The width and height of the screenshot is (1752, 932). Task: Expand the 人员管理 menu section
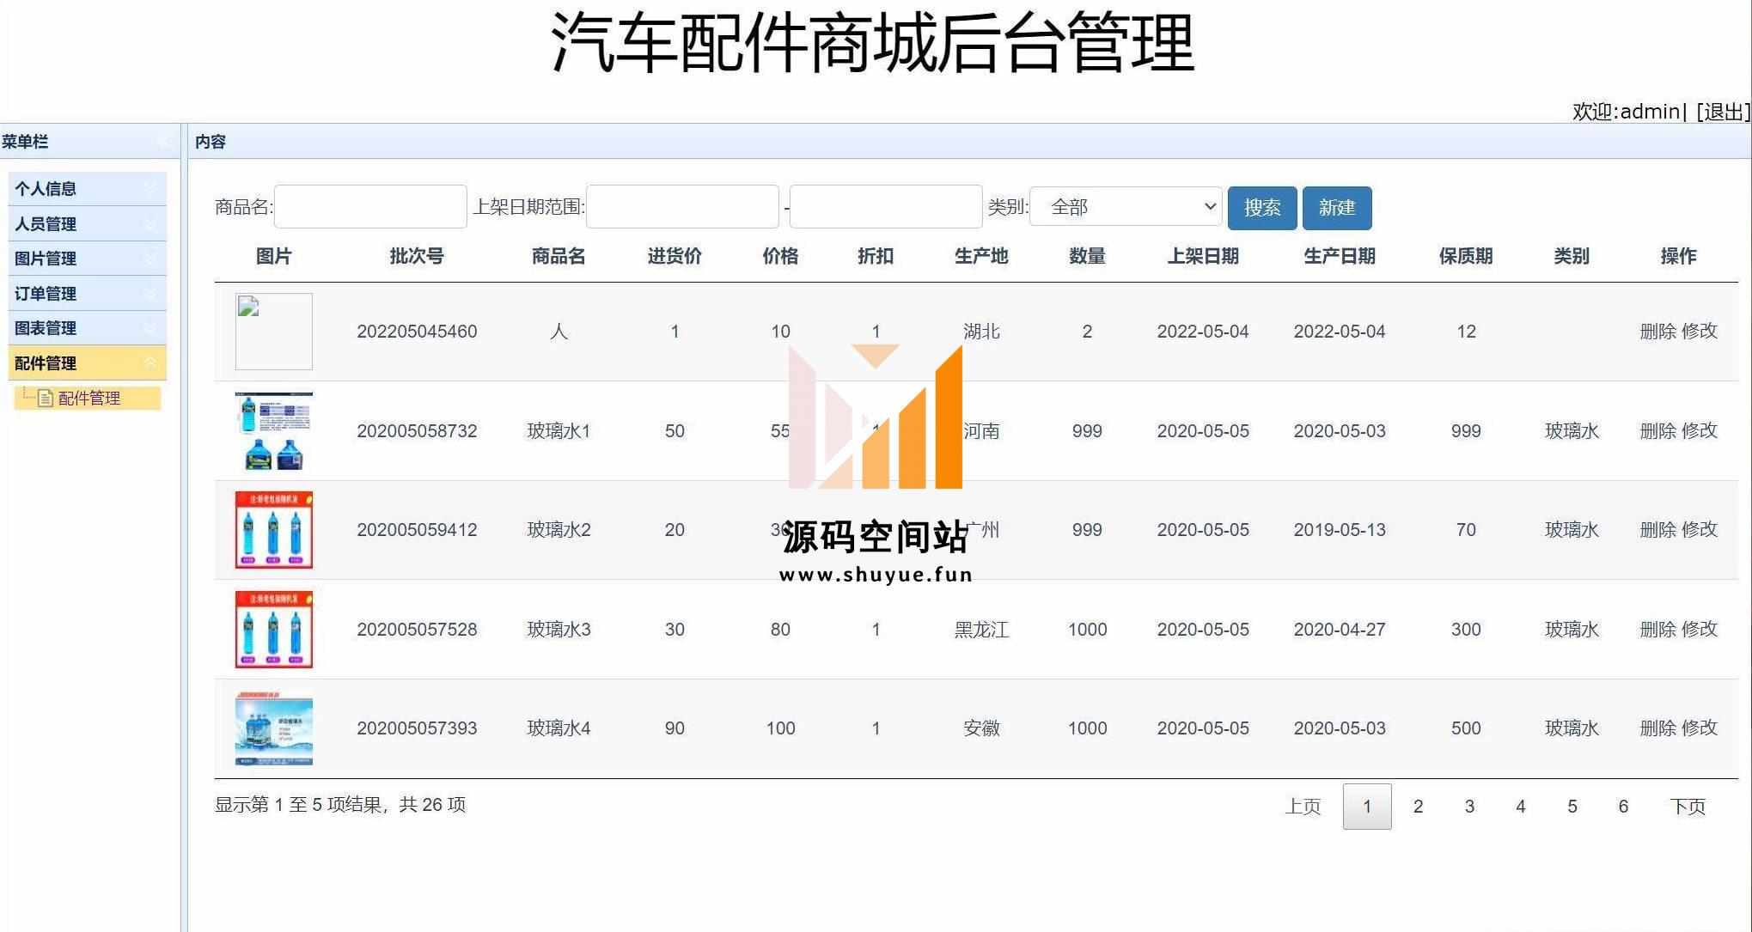coord(87,224)
